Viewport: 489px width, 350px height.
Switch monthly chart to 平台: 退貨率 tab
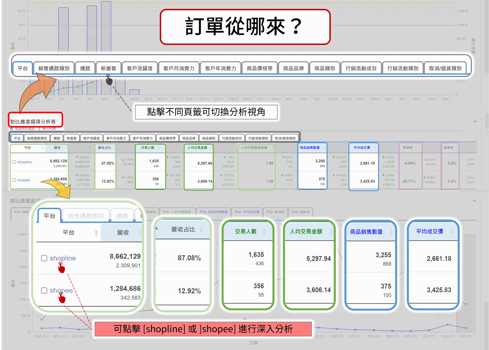pyautogui.click(x=301, y=212)
